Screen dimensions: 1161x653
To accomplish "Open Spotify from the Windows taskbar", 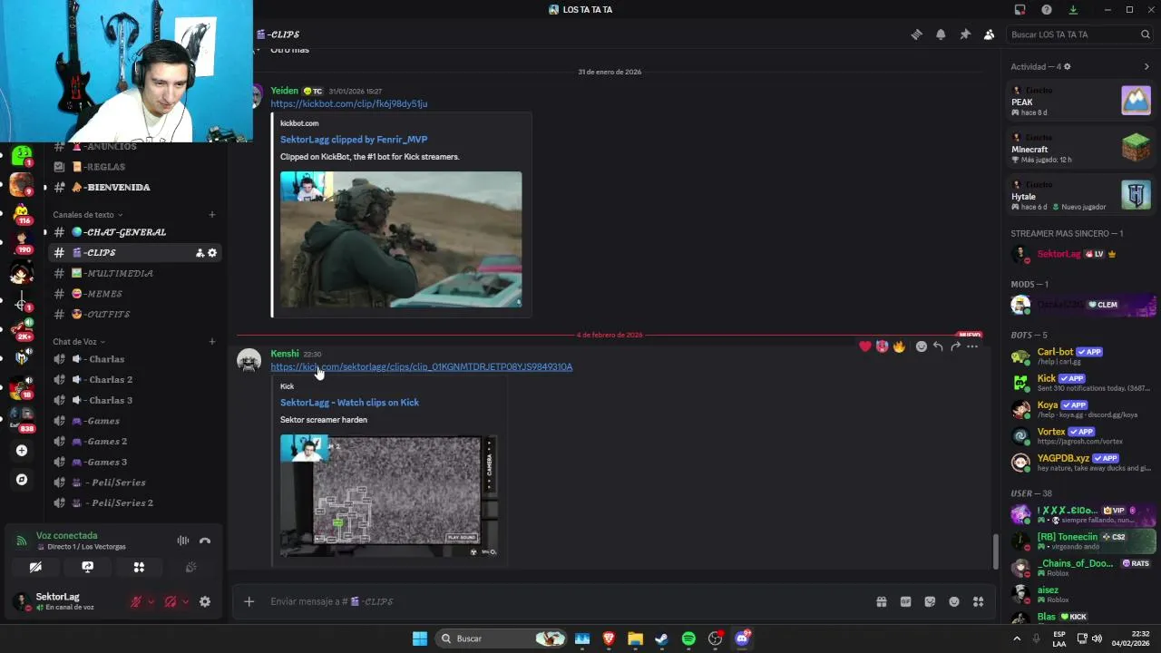I will pos(688,638).
